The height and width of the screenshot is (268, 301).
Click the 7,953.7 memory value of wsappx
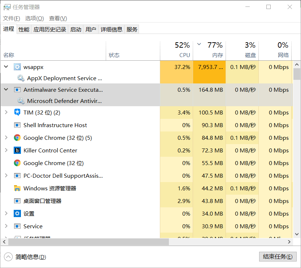tap(210, 67)
